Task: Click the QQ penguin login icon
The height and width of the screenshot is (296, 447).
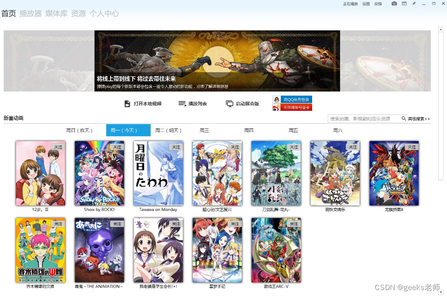Action: (276, 100)
